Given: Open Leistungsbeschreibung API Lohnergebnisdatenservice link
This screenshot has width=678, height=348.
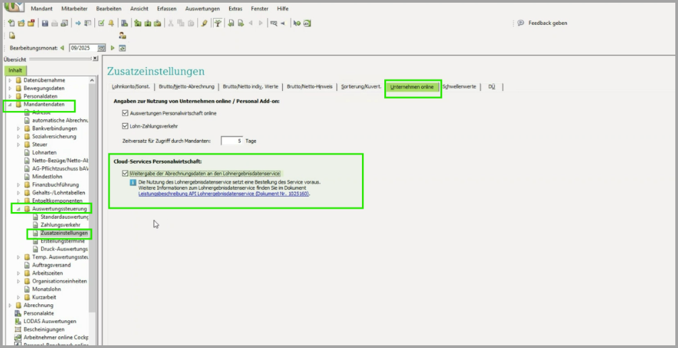Looking at the screenshot, I should (223, 193).
